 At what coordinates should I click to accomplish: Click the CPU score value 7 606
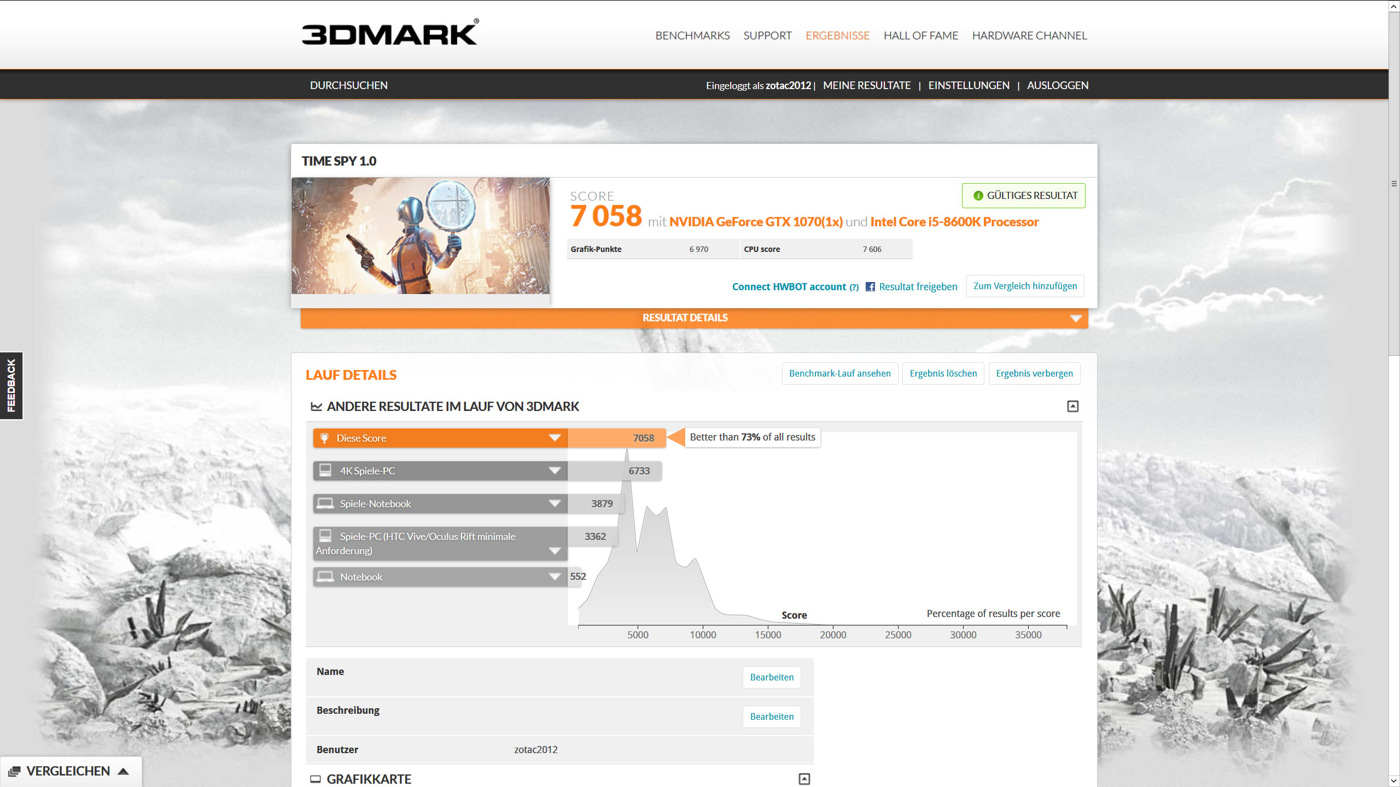(872, 249)
